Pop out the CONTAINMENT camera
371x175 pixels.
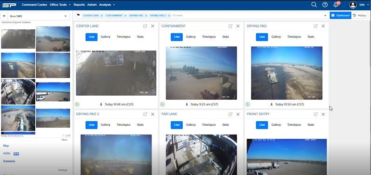231,26
